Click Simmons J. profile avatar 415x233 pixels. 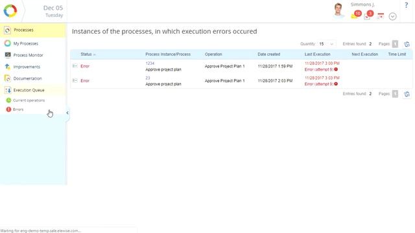pyautogui.click(x=338, y=10)
